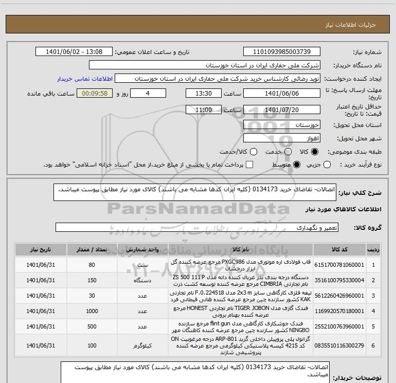396x383 pixels.
Task: Click quantity 80 in row 1
Action: pyautogui.click(x=92, y=265)
